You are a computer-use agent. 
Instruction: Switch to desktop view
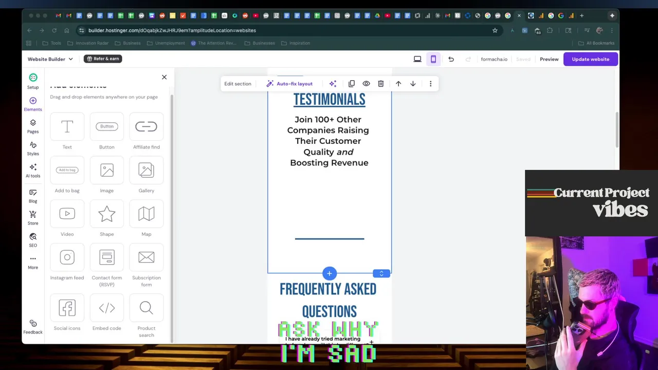(417, 59)
